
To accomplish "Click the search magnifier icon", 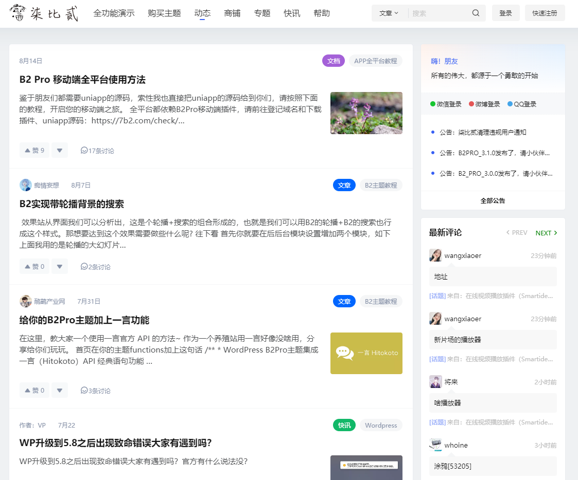I will tap(475, 13).
